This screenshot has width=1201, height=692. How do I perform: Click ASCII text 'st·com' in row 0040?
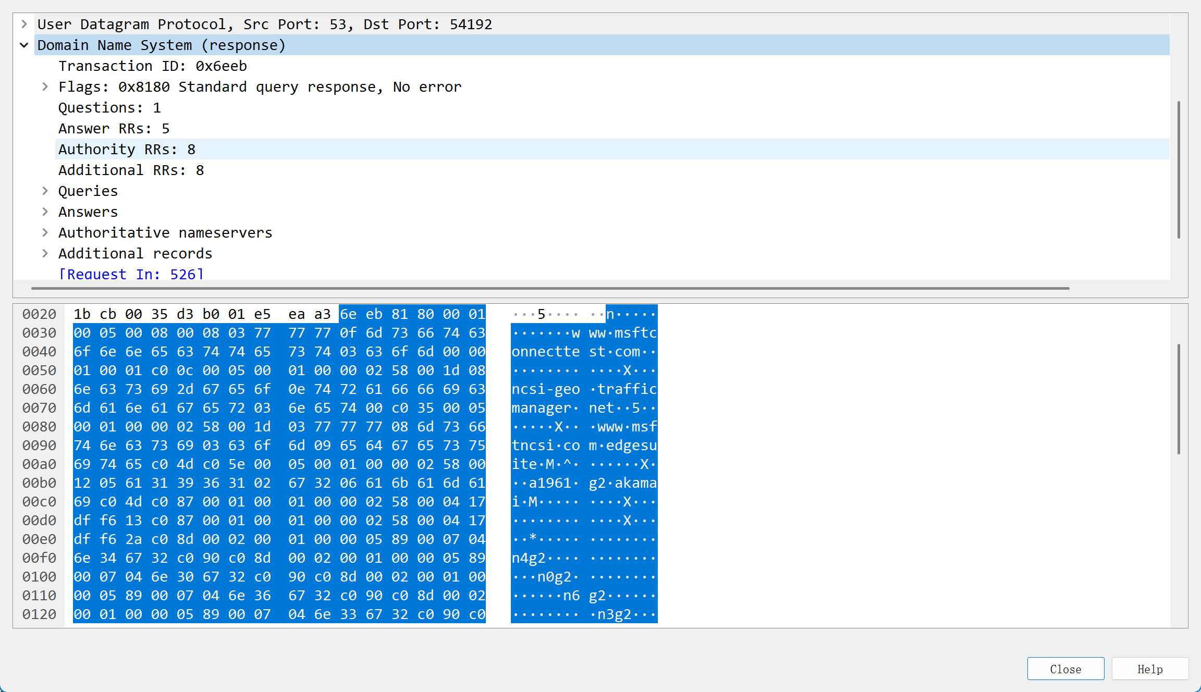point(615,351)
